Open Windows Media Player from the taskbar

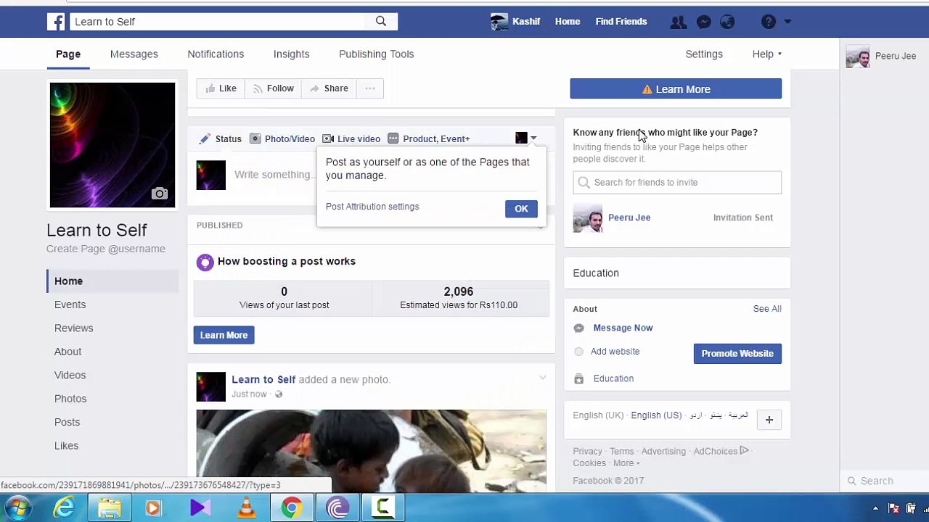[154, 508]
